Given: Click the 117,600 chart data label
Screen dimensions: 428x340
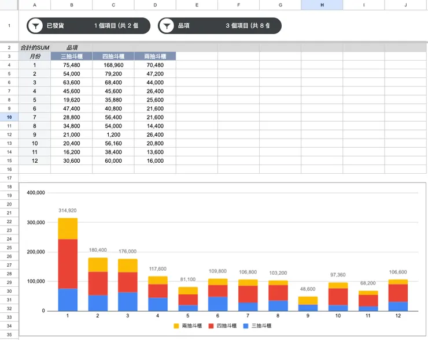Looking at the screenshot, I should (158, 269).
